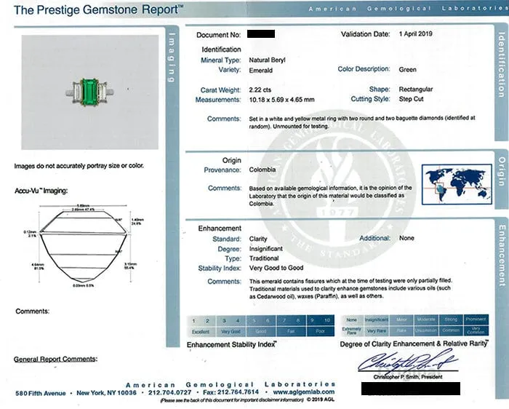This screenshot has height=409, width=509.
Task: Click the 'Fair' stability index cell
Action: pyautogui.click(x=291, y=331)
